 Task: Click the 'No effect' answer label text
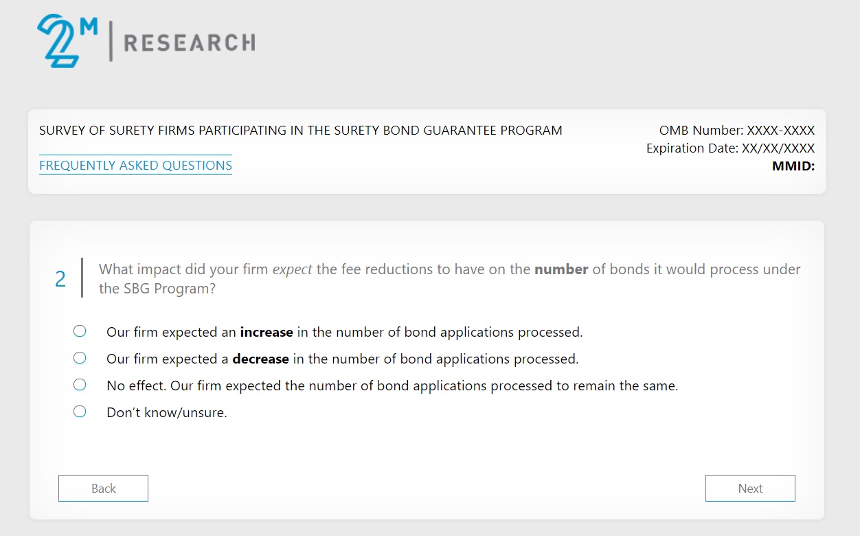tap(392, 386)
